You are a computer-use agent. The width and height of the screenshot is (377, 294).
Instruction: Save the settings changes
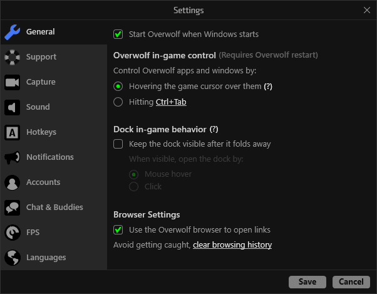307,281
